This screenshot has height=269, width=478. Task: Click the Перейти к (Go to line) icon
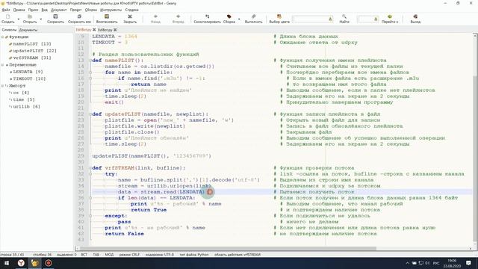[x=390, y=16]
